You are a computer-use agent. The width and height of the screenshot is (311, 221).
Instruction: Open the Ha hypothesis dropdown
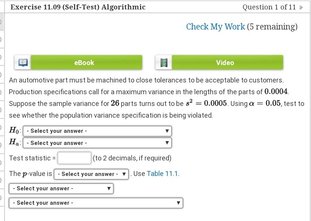click(96, 143)
